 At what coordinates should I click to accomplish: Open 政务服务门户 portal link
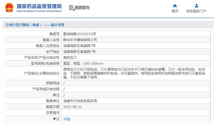196,11
